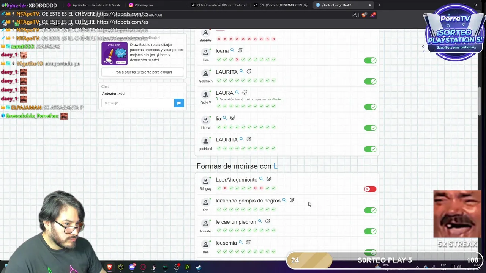486x273 pixels.
Task: Click the magnifier next to Goldfinch's LAURITA
Action: (x=241, y=71)
